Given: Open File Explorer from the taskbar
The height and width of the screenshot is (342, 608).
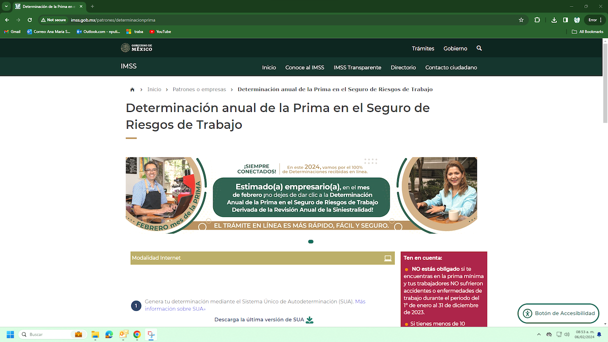Looking at the screenshot, I should 95,334.
